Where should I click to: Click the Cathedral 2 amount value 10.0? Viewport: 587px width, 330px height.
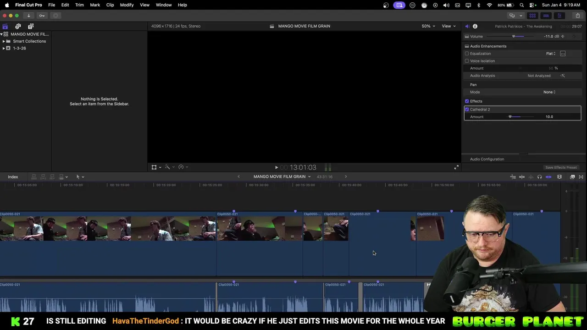click(x=549, y=117)
